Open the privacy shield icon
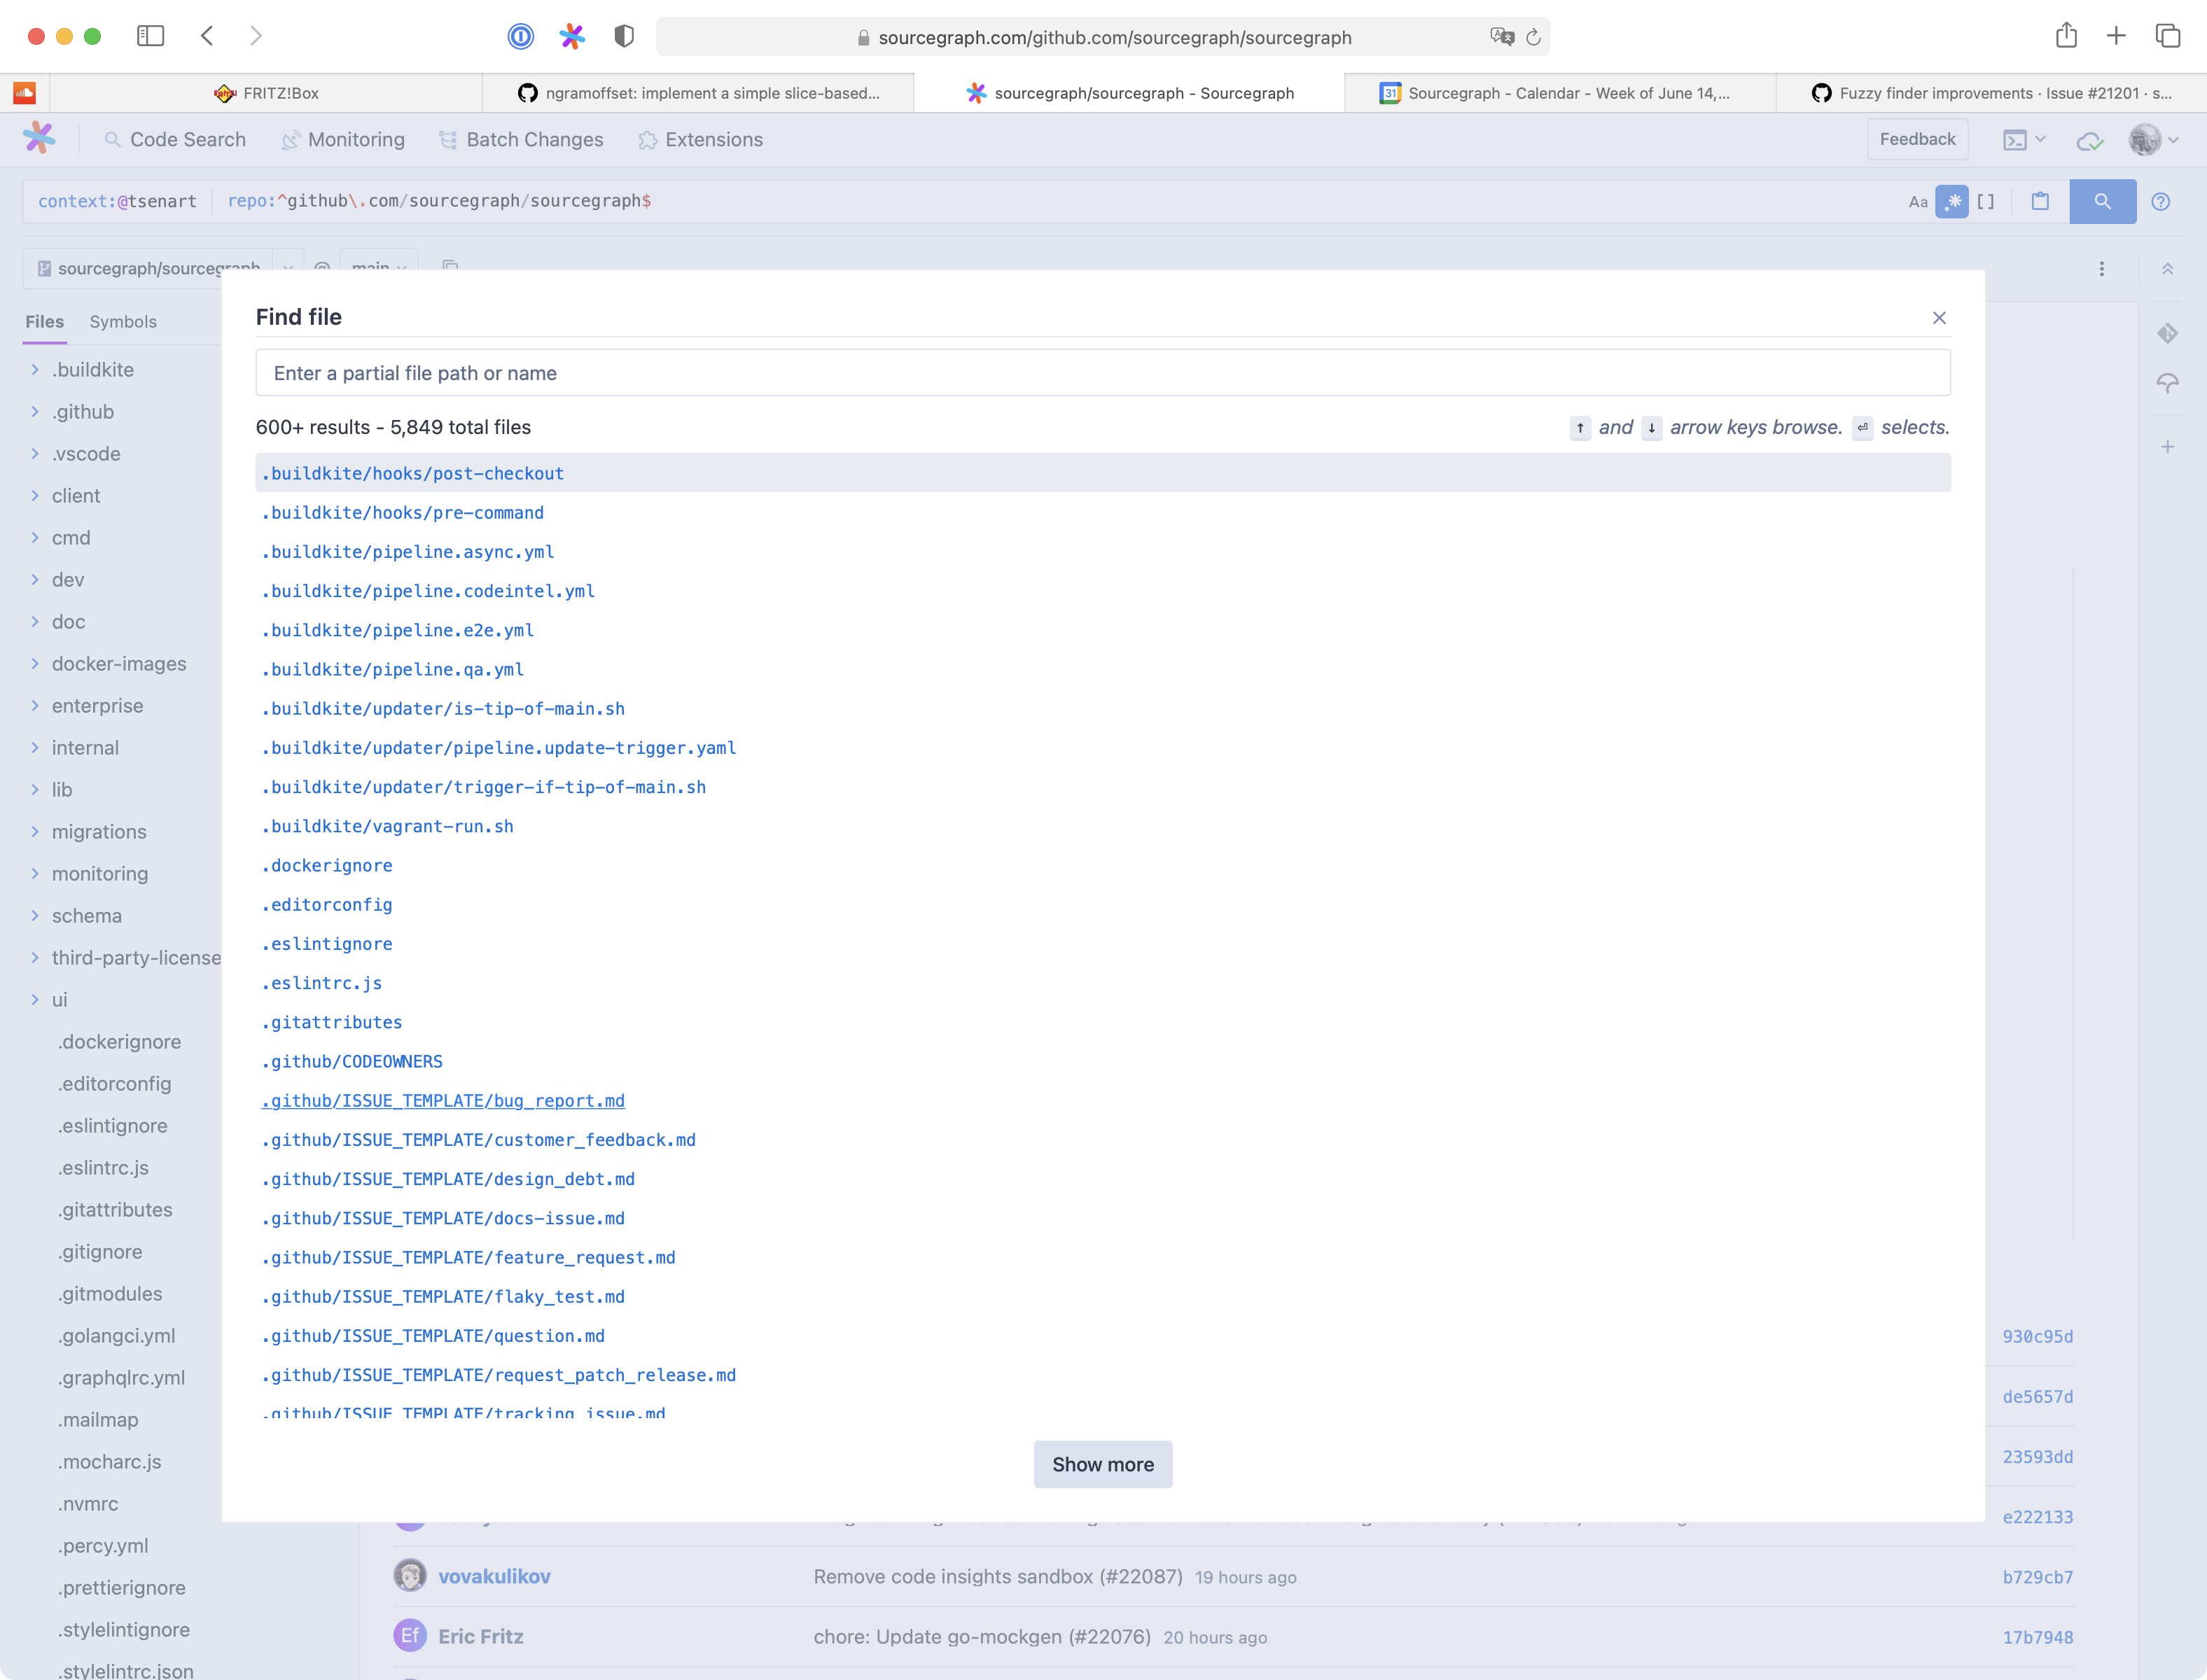Viewport: 2207px width, 1680px height. click(624, 37)
